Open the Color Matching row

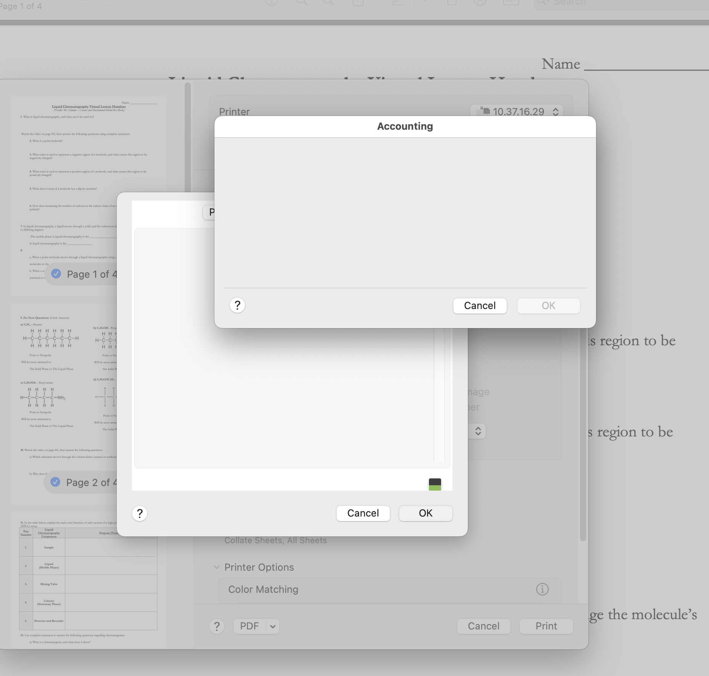point(390,589)
